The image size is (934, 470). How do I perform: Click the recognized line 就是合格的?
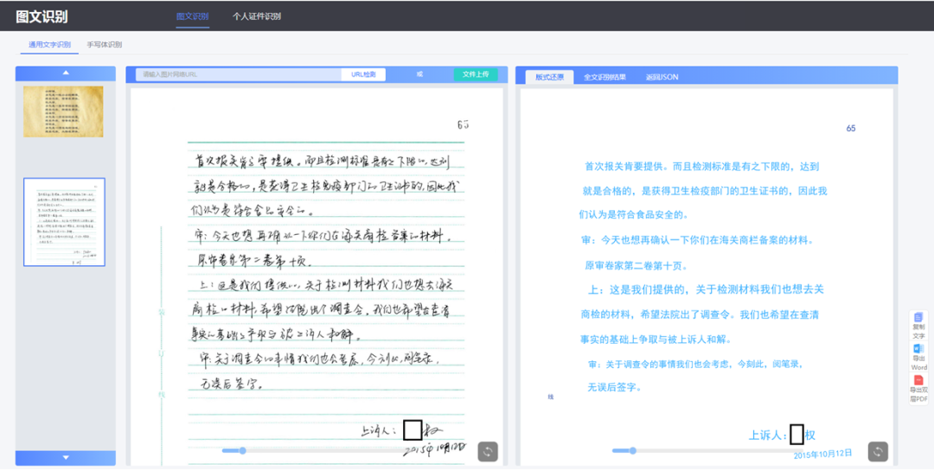pos(705,191)
